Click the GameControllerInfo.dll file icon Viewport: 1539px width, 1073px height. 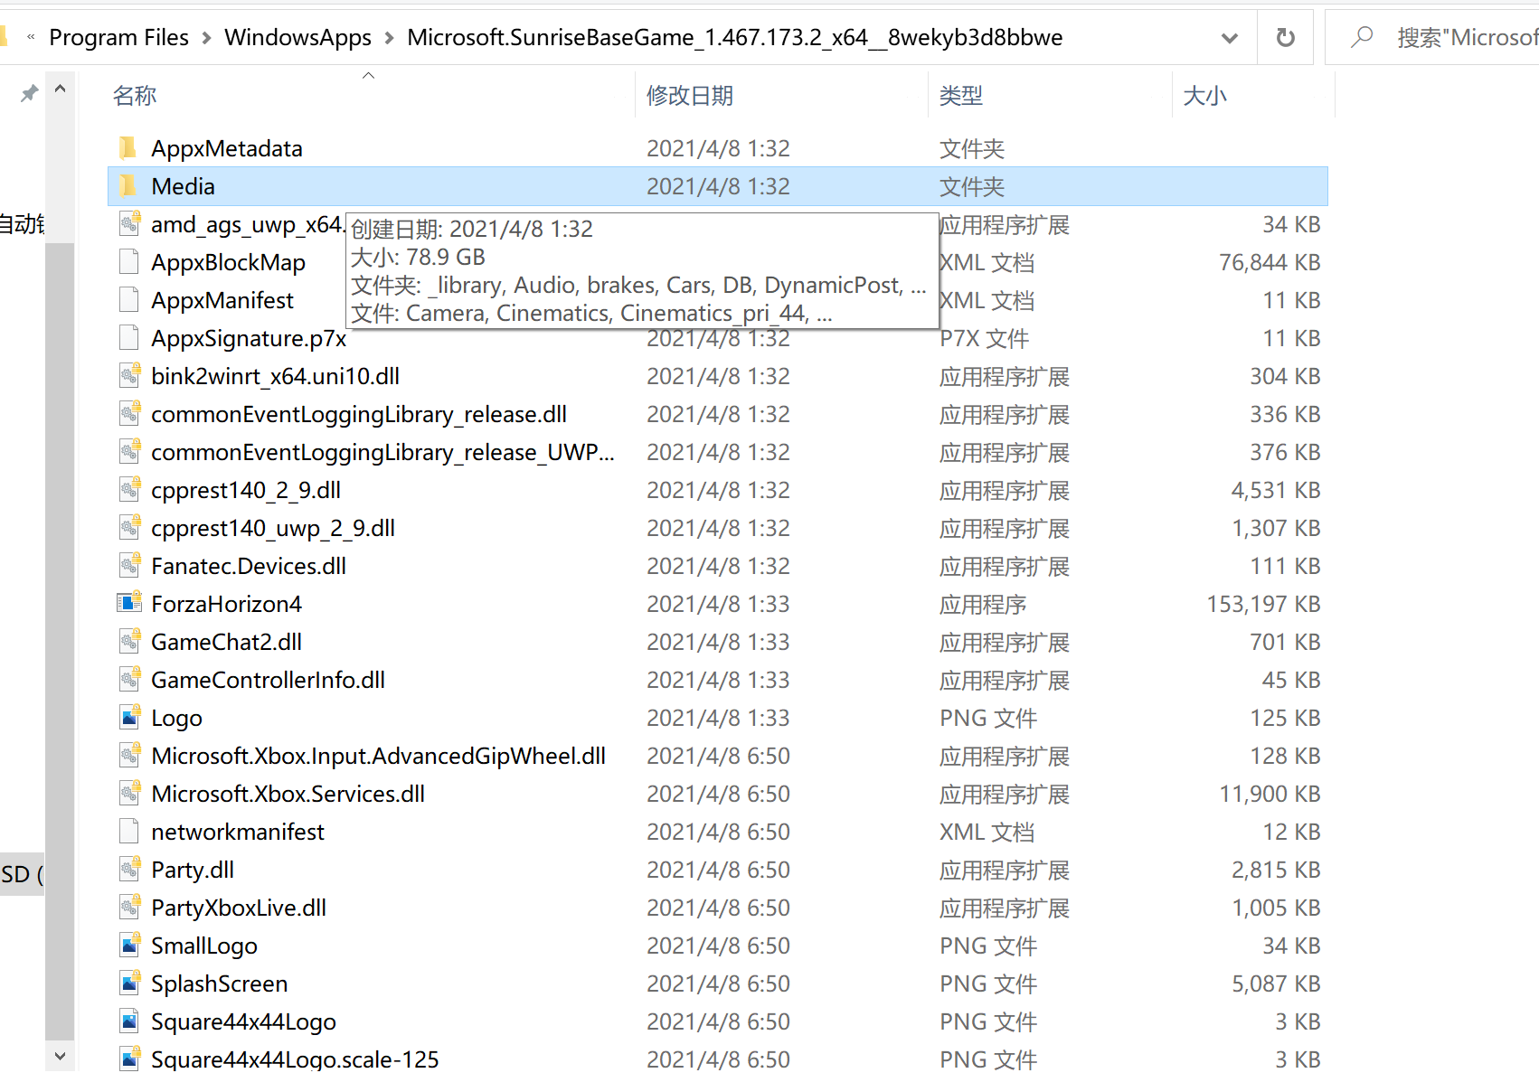(129, 679)
